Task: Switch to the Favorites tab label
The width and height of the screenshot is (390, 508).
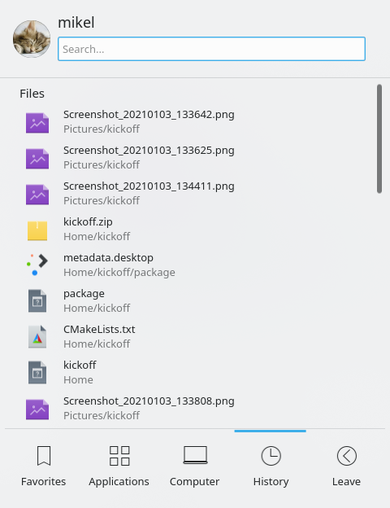Action: pos(43,481)
